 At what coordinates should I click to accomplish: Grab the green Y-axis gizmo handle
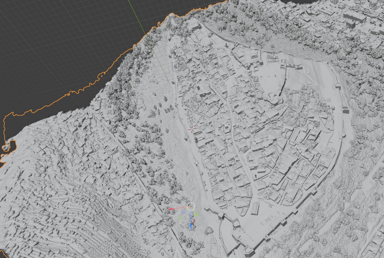pos(197,214)
